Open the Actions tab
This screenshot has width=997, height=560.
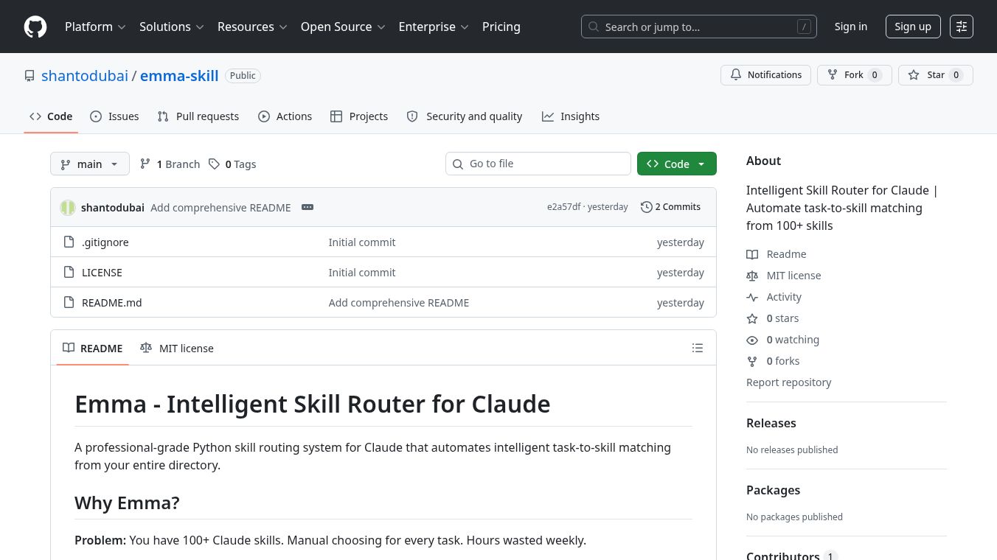(x=285, y=116)
